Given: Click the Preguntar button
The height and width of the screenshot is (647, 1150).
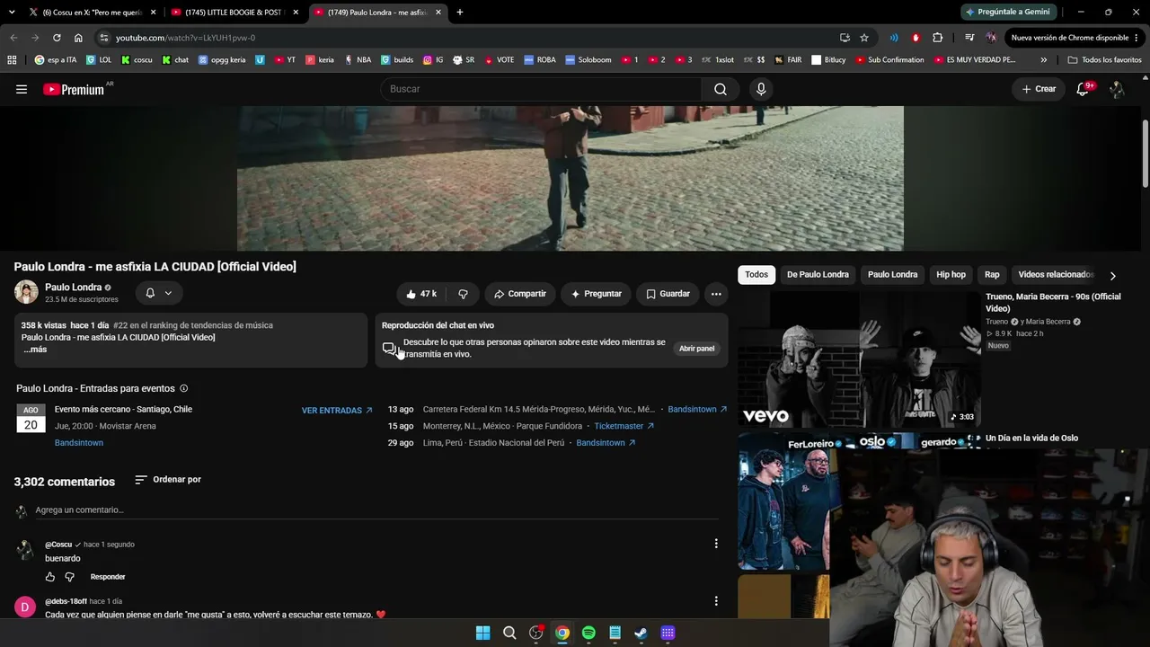Looking at the screenshot, I should click(x=596, y=294).
